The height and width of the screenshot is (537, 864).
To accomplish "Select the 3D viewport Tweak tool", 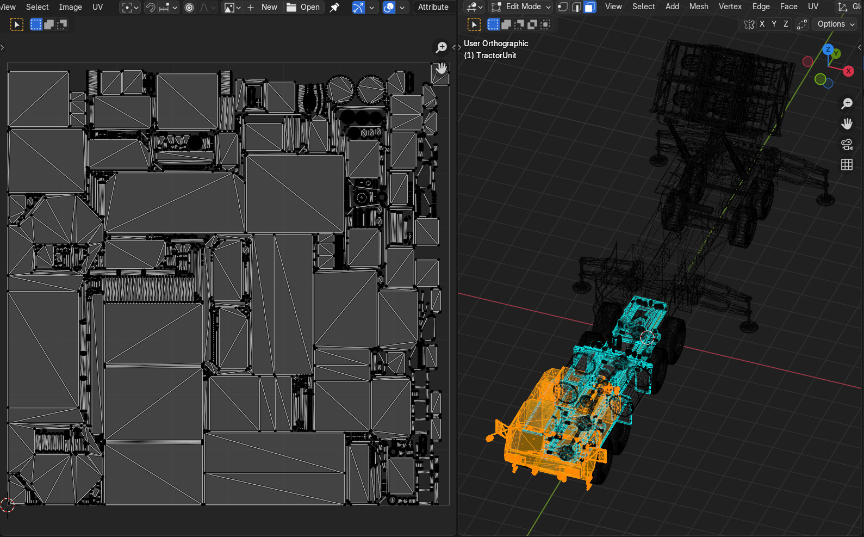I will tap(474, 24).
